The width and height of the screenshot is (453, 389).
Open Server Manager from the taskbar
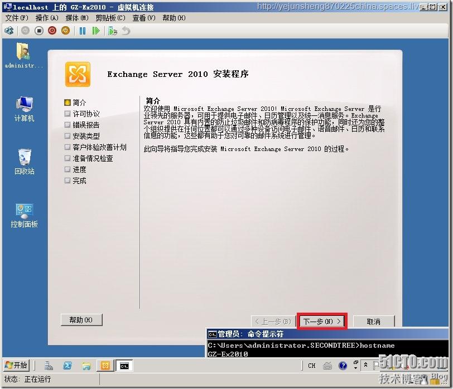pyautogui.click(x=49, y=366)
